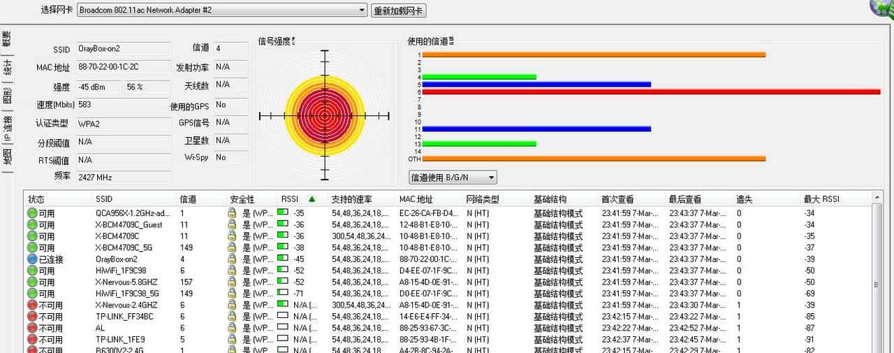
Task: Click the empty signal bar icon for AL network
Action: 283,328
